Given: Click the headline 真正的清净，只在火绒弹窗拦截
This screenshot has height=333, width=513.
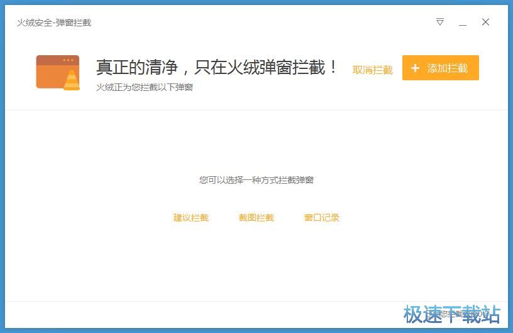Looking at the screenshot, I should click(x=216, y=67).
